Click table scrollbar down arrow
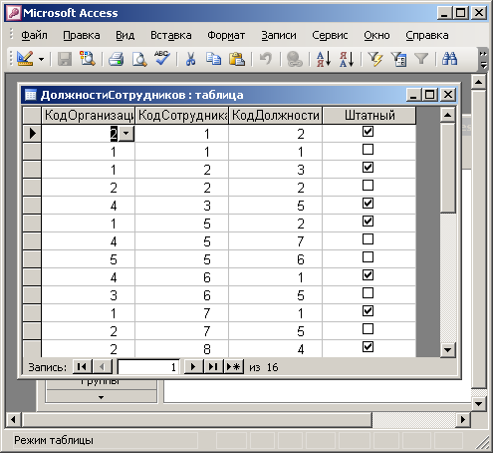Image resolution: width=493 pixels, height=453 pixels. pos(448,350)
